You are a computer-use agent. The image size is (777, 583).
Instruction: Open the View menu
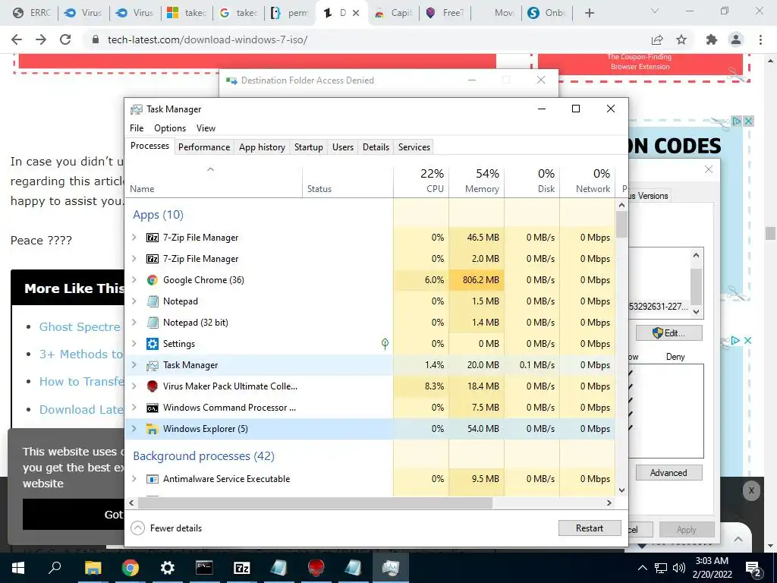tap(206, 128)
